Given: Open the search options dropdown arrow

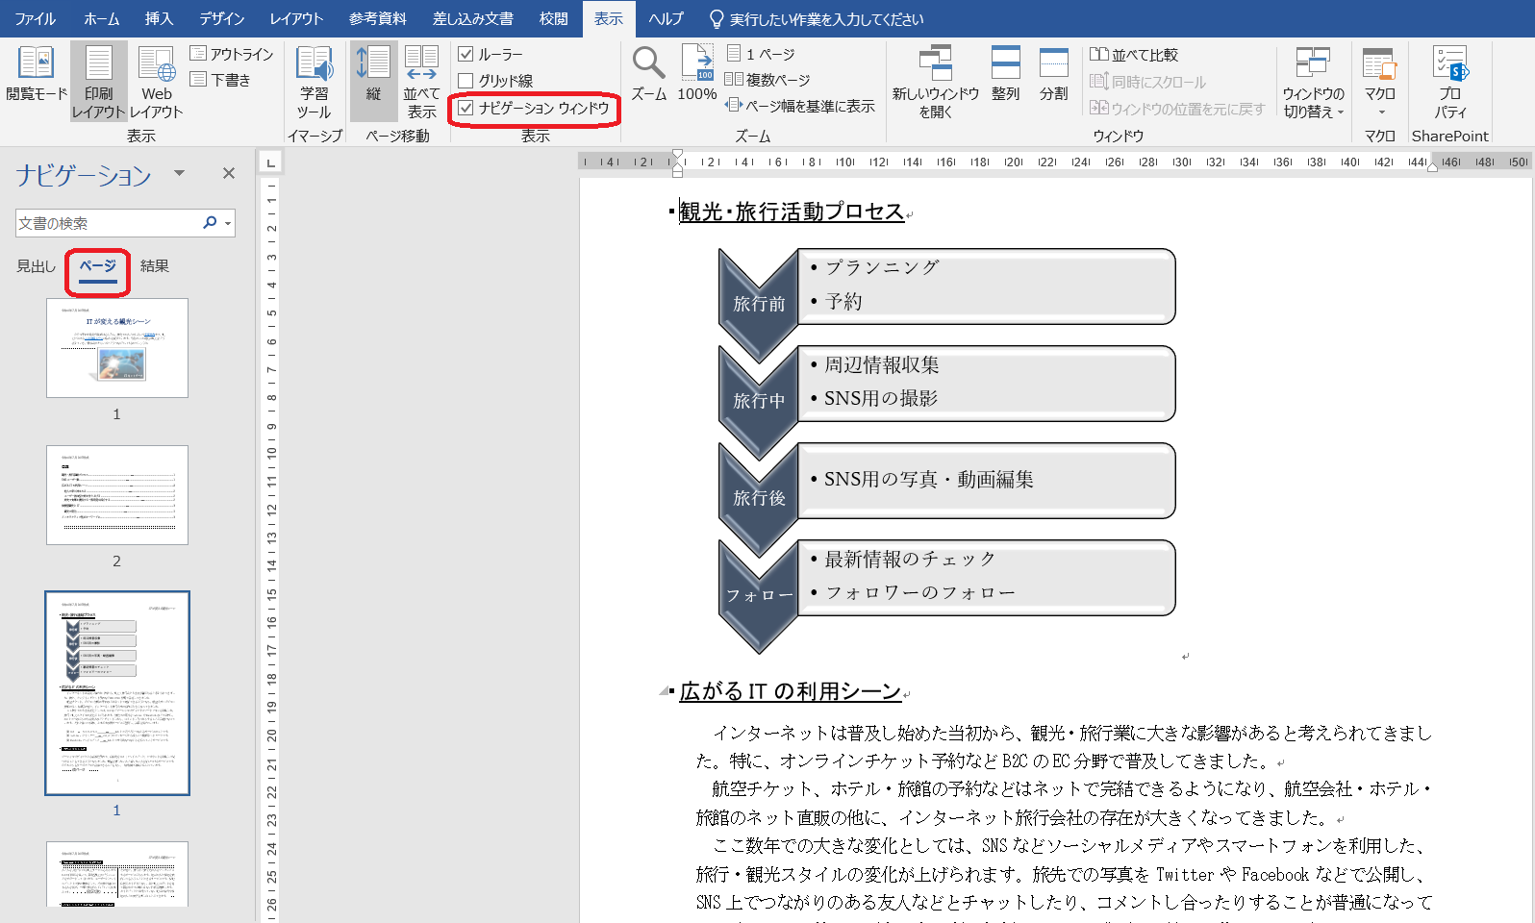Looking at the screenshot, I should (x=228, y=223).
